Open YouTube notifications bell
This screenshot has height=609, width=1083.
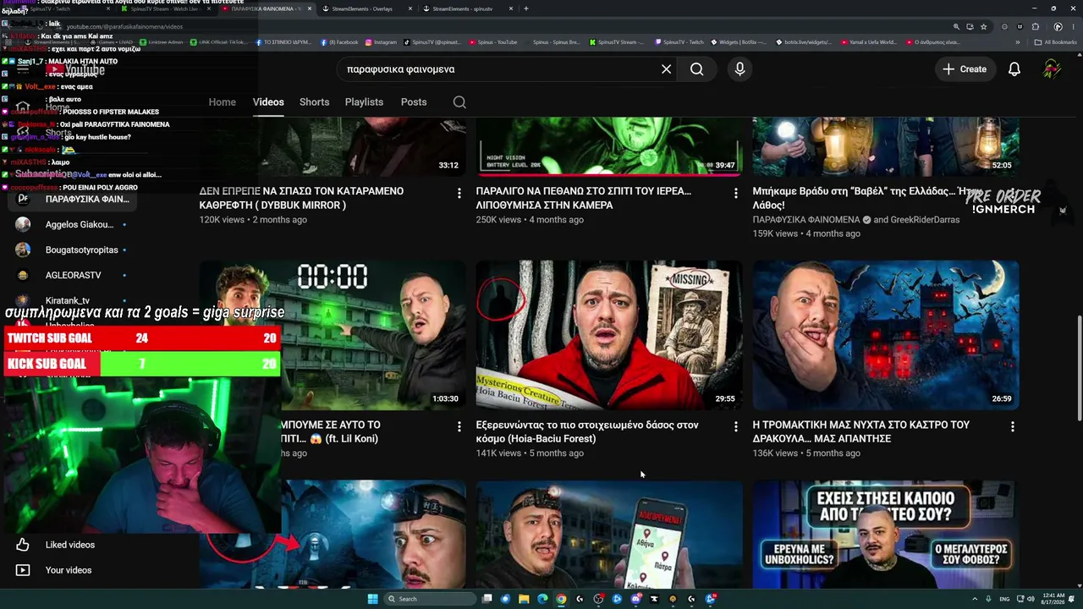point(1014,69)
